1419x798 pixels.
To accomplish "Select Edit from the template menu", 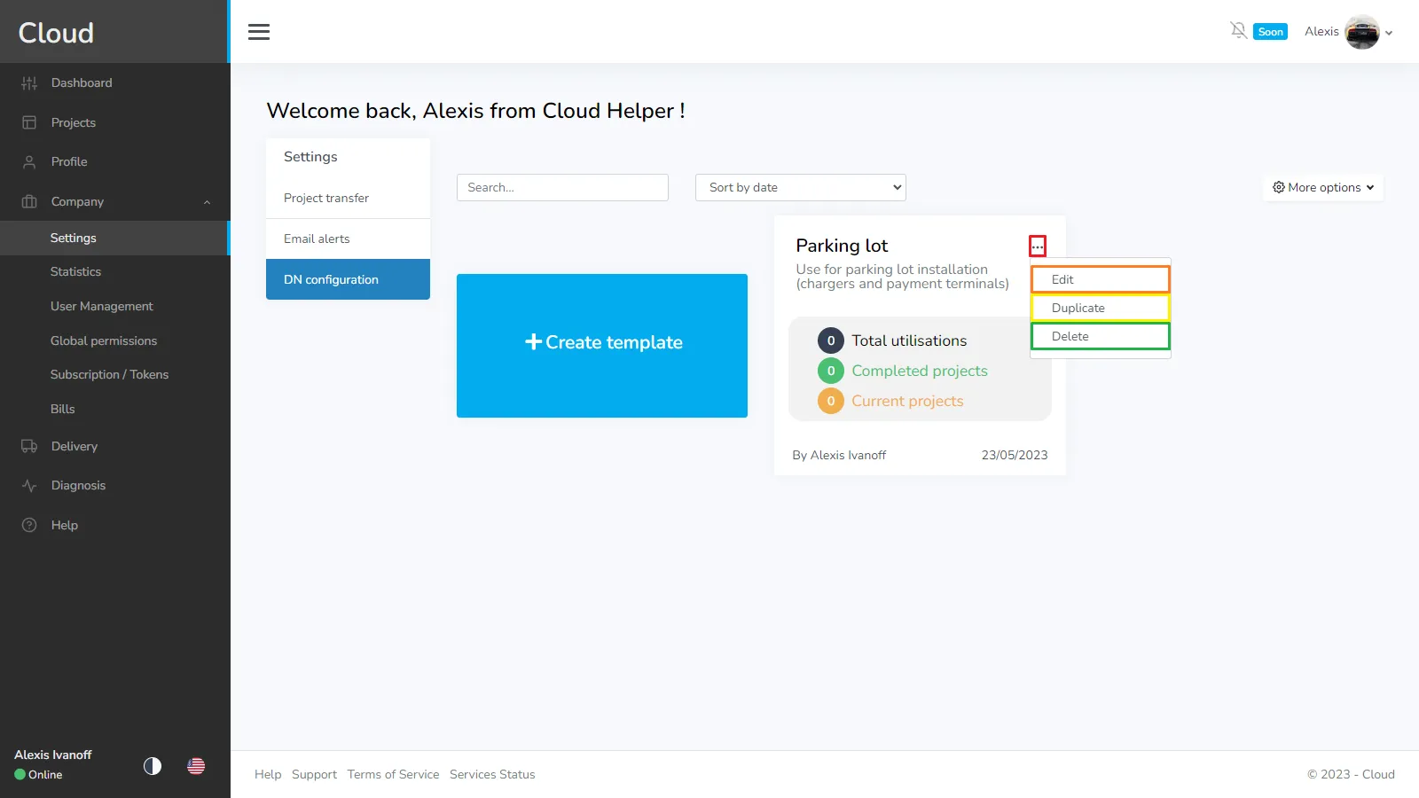I will [x=1100, y=279].
